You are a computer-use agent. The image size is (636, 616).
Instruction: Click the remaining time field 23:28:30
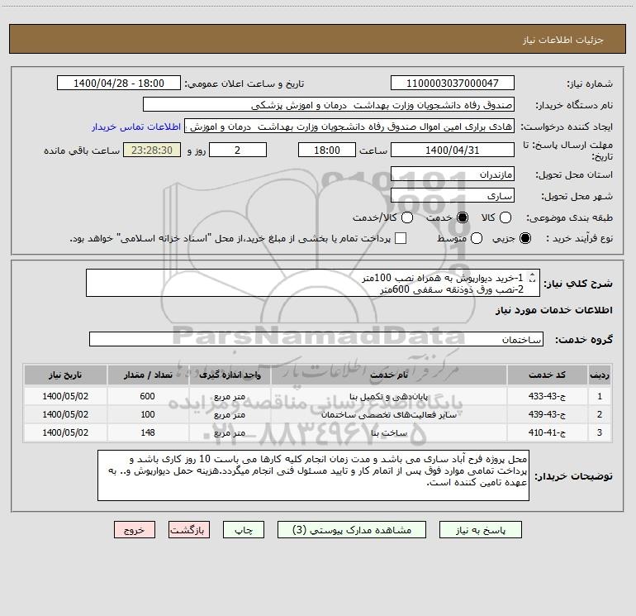[152, 150]
